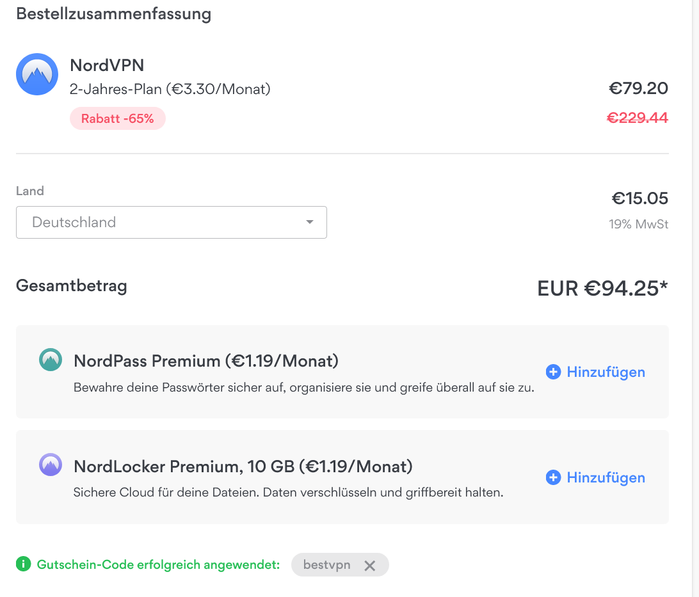Remove the bestvpn coupon with the X
This screenshot has width=699, height=597.
click(x=369, y=566)
